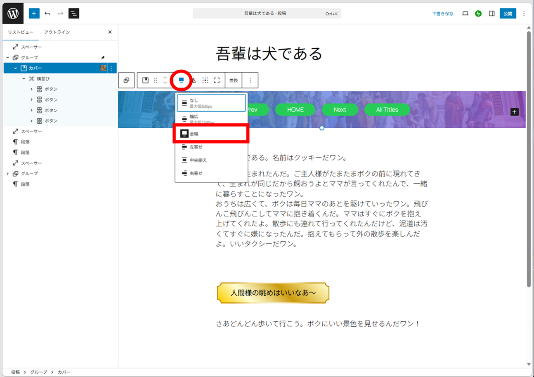Click 下書き保存 save draft link
This screenshot has height=377, width=534.
pyautogui.click(x=442, y=14)
